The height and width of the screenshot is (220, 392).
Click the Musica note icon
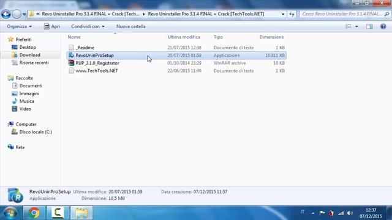click(x=15, y=101)
